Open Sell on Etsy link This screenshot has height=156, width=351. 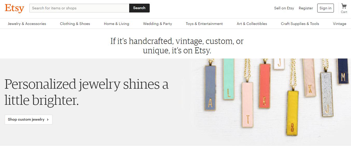[x=284, y=8]
